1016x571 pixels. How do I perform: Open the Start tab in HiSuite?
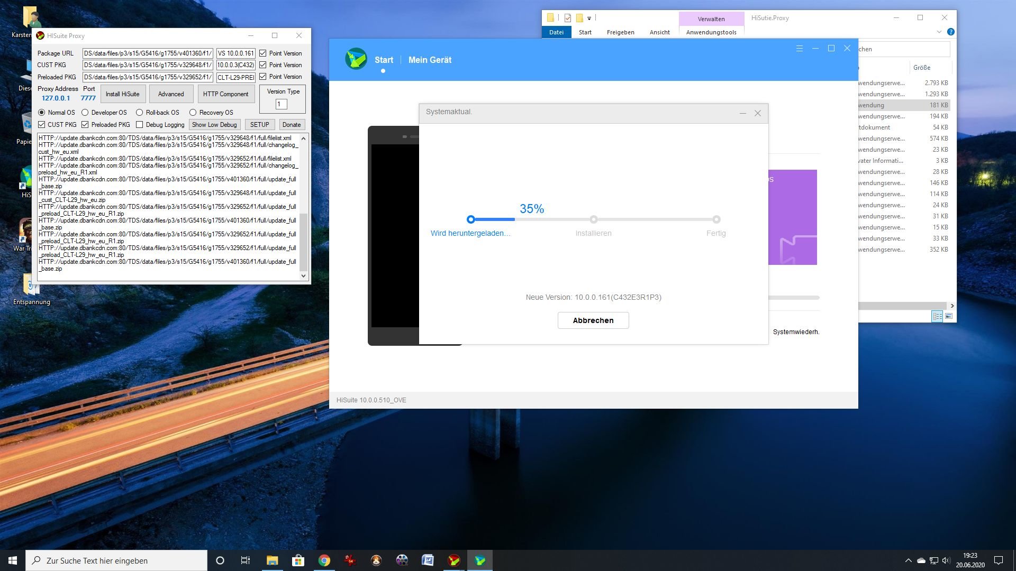coord(384,60)
